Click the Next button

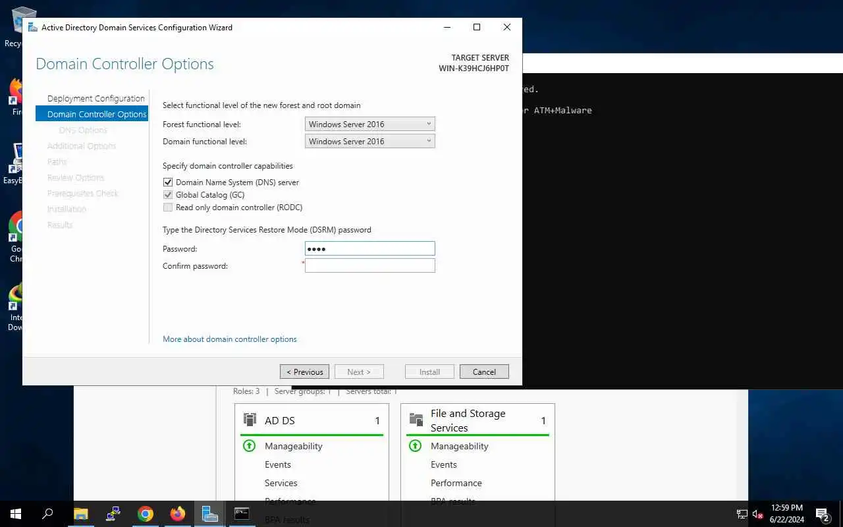pyautogui.click(x=359, y=372)
